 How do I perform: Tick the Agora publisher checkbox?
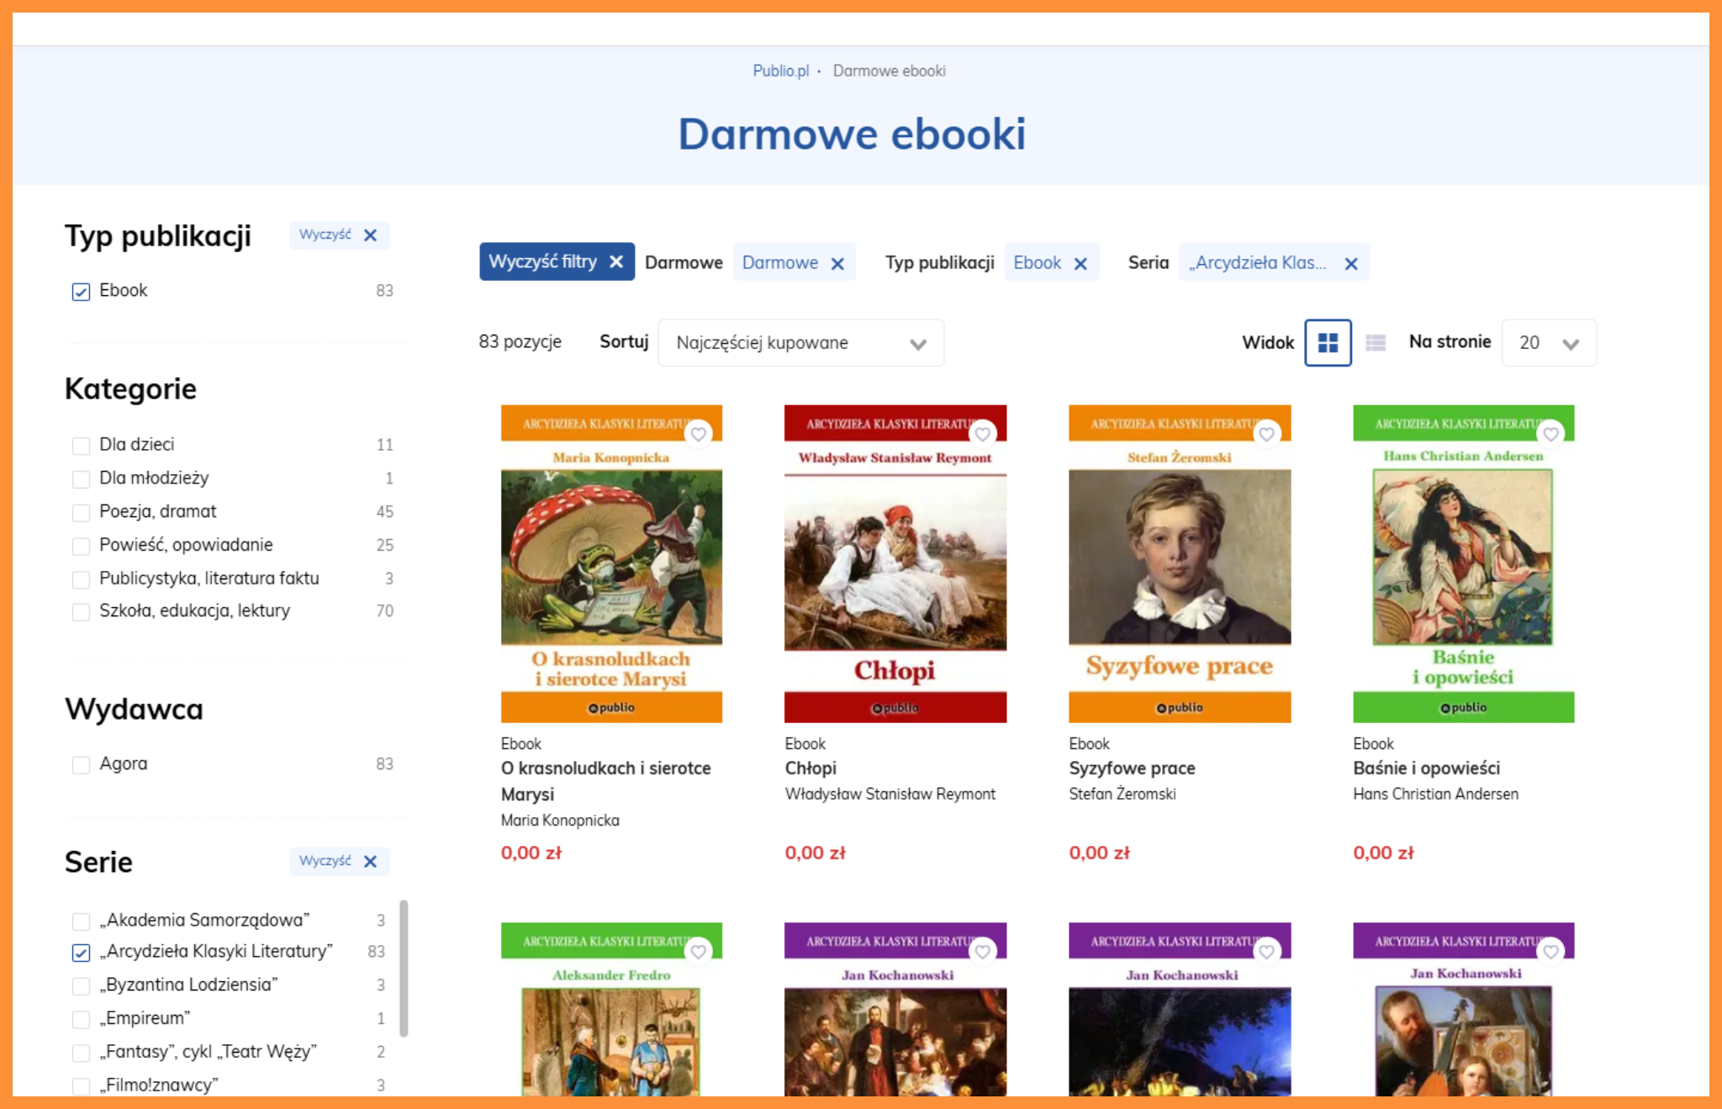pyautogui.click(x=81, y=765)
